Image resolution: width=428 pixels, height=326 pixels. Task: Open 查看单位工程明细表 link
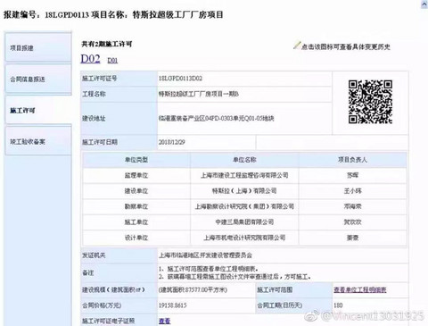coord(360,289)
